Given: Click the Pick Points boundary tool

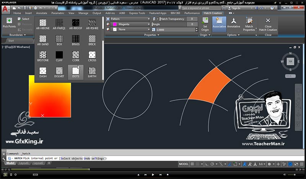Looking at the screenshot, I should tap(9, 23).
